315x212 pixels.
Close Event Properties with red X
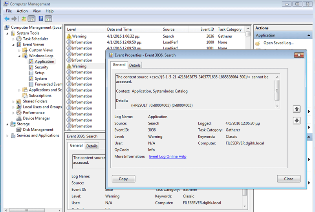[x=299, y=55]
